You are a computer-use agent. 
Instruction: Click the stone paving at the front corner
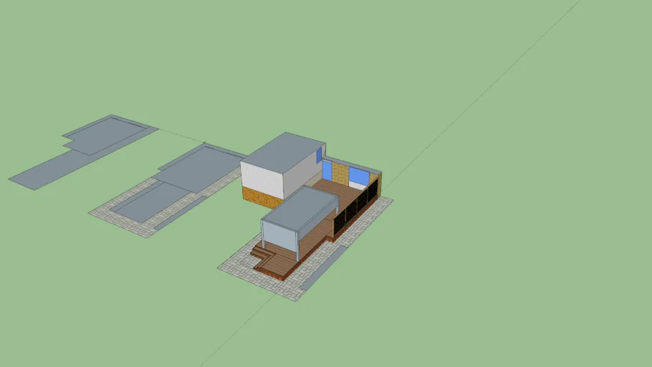(x=236, y=267)
